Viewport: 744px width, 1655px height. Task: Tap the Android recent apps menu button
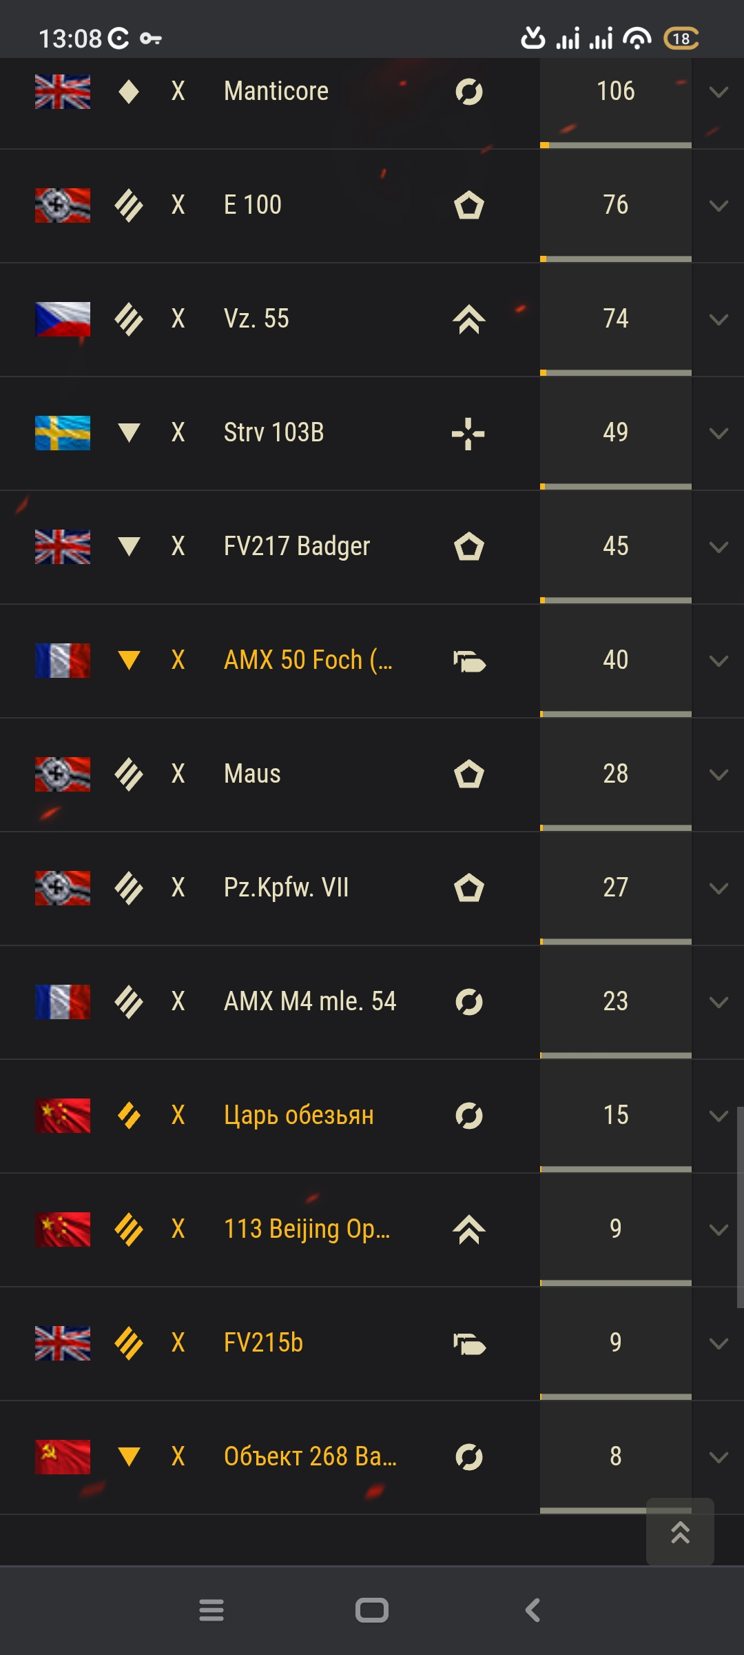[211, 1610]
